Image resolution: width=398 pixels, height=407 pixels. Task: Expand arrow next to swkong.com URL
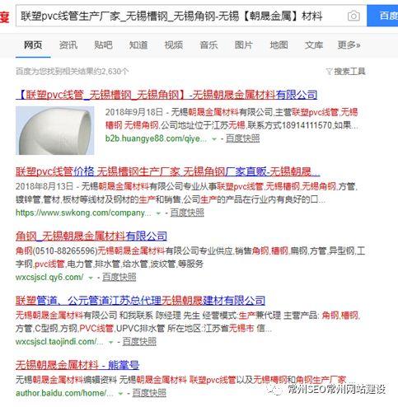[x=158, y=213]
